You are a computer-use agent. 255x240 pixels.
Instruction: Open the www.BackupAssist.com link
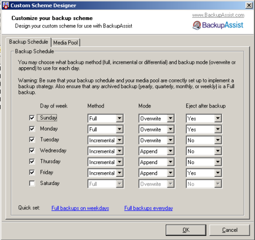[x=218, y=15]
